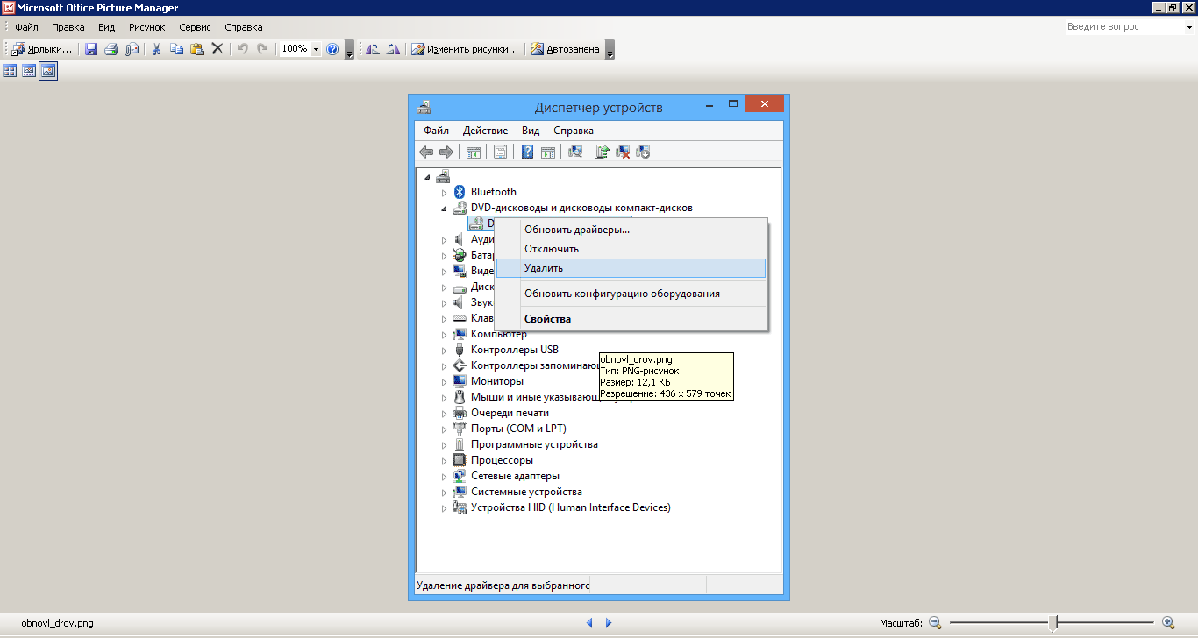Image resolution: width=1198 pixels, height=638 pixels.
Task: Open the Рисунок menu
Action: pyautogui.click(x=146, y=27)
